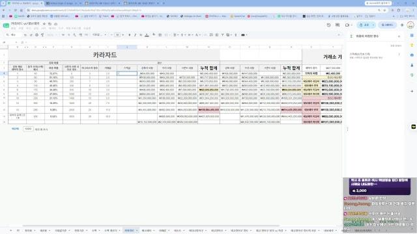Open the comments panel icon
The height and width of the screenshot is (234, 417).
tap(338, 25)
